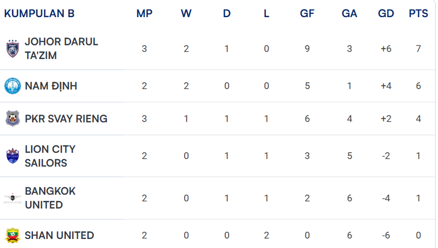
Task: Select the Bangkok United team name
Action: pyautogui.click(x=50, y=198)
